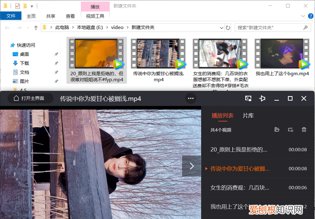Collapse the playlist panel with arrow
The width and height of the screenshot is (315, 219).
pos(191,166)
